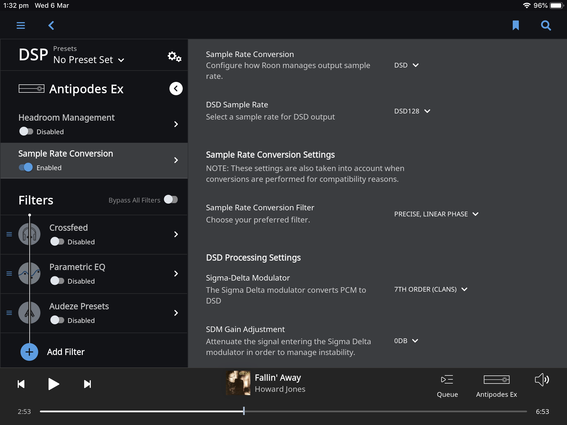Screen dimensions: 567x425
Task: Open Sample Rate Conversion DSD dropdown
Action: coord(406,65)
